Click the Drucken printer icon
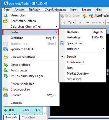 (x=5, y=95)
